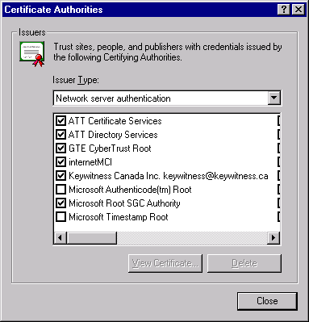Close dialog with title bar X button
This screenshot has height=322, width=309.
(299, 10)
